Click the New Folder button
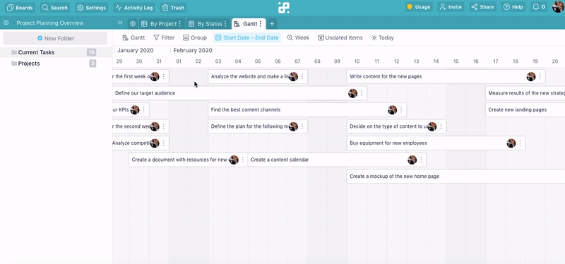565x264 pixels. tap(56, 38)
